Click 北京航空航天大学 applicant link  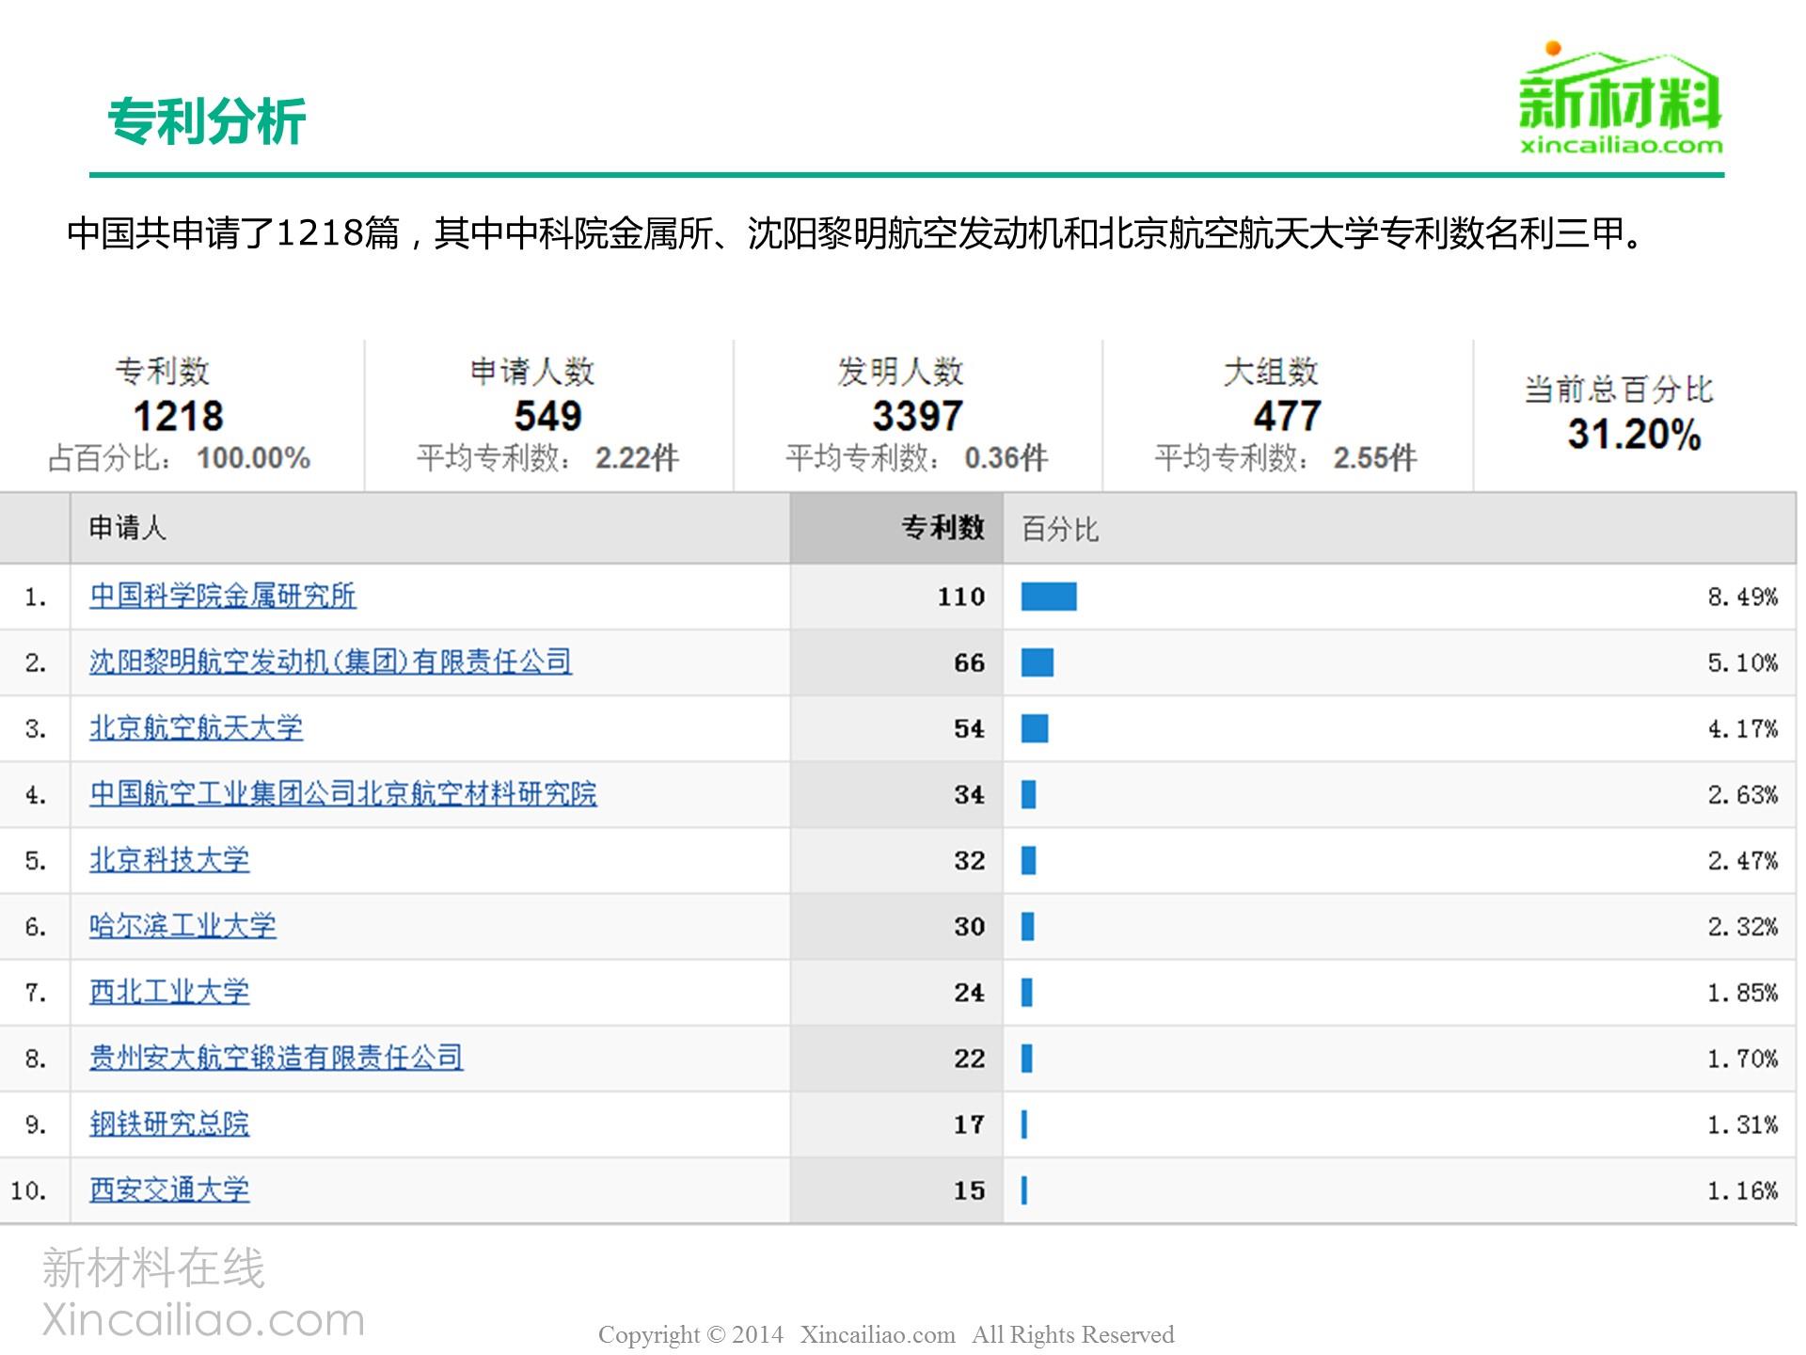[196, 728]
